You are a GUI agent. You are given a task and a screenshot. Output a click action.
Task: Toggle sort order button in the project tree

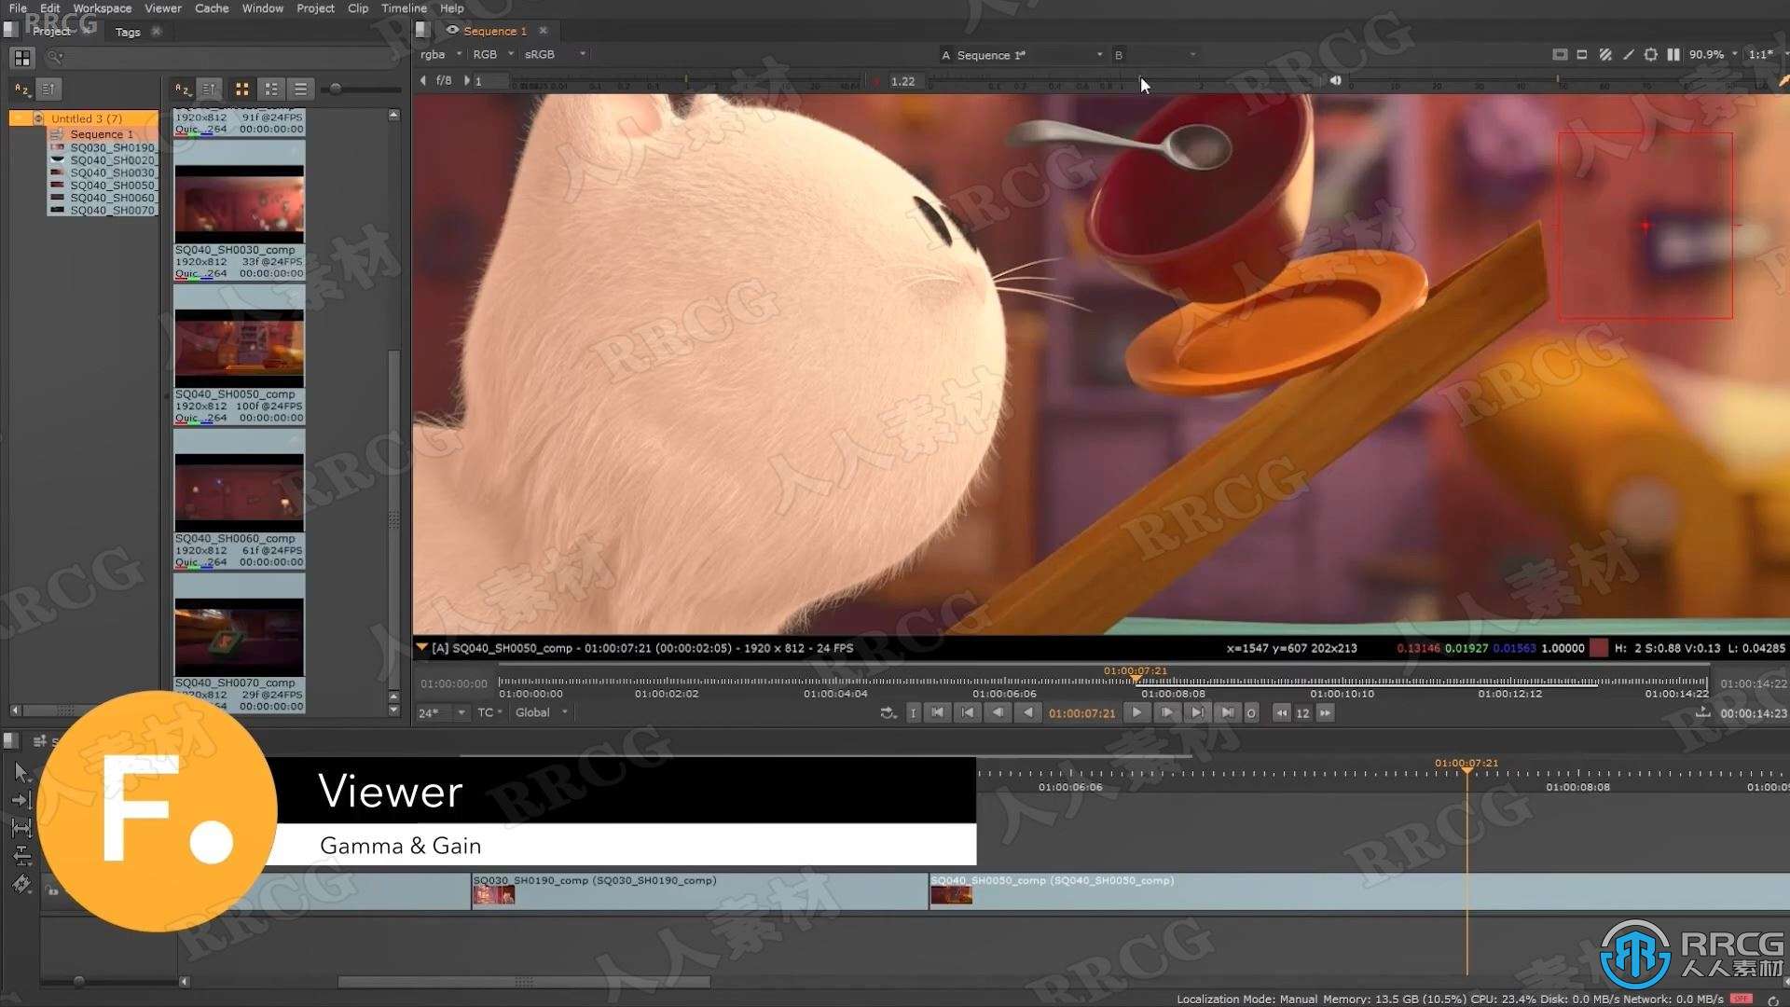[48, 90]
